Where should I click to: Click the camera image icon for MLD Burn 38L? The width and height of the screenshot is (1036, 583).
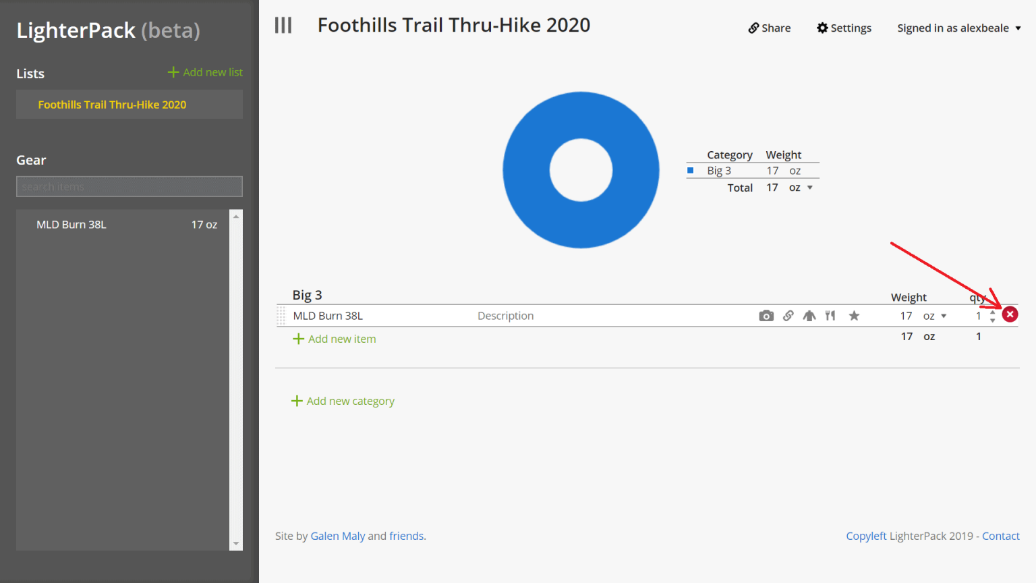click(766, 316)
